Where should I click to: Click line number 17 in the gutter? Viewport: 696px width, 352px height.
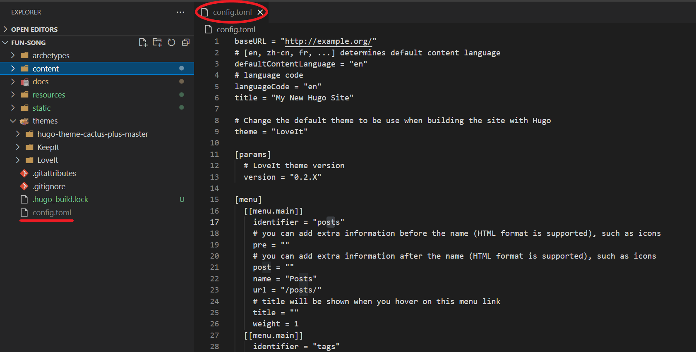(x=214, y=222)
